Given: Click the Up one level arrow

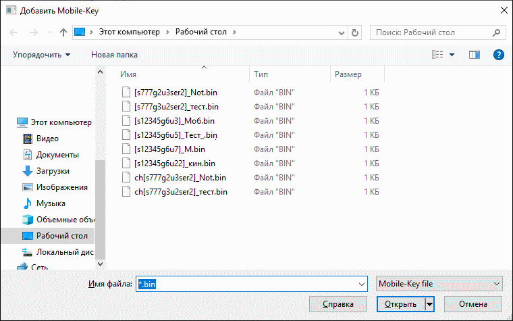Looking at the screenshot, I should 63,32.
